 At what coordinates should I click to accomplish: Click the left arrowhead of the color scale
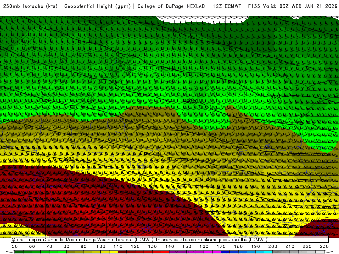click(10, 252)
